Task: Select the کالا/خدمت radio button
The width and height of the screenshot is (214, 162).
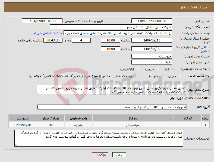Action: tap(138, 69)
